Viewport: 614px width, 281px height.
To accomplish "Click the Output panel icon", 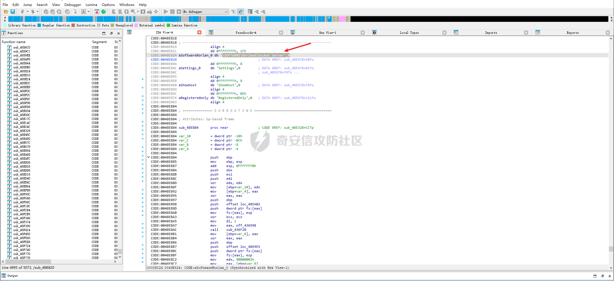I will (4, 276).
